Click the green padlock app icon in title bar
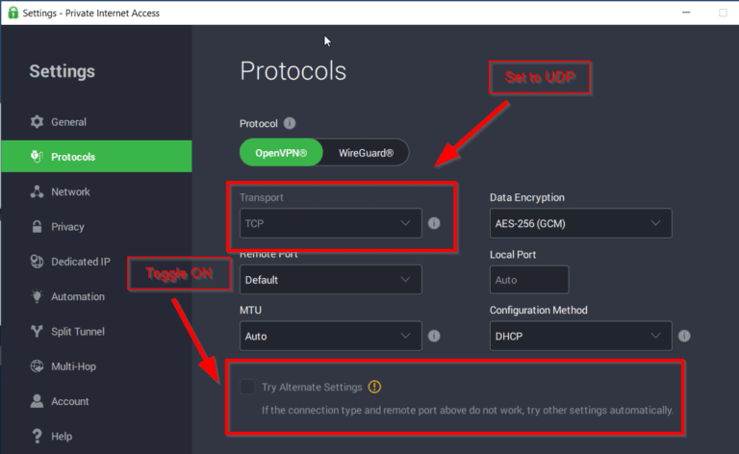 13,13
